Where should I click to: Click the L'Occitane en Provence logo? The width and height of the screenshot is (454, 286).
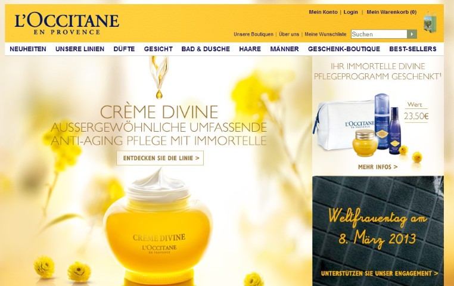tap(67, 24)
